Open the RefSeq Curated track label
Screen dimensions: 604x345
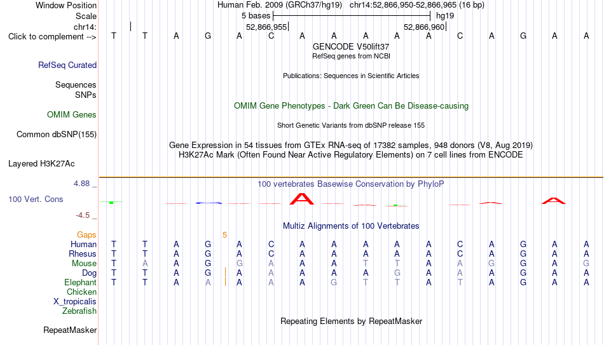[67, 65]
